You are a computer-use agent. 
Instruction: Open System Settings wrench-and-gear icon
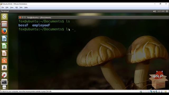point(4,75)
